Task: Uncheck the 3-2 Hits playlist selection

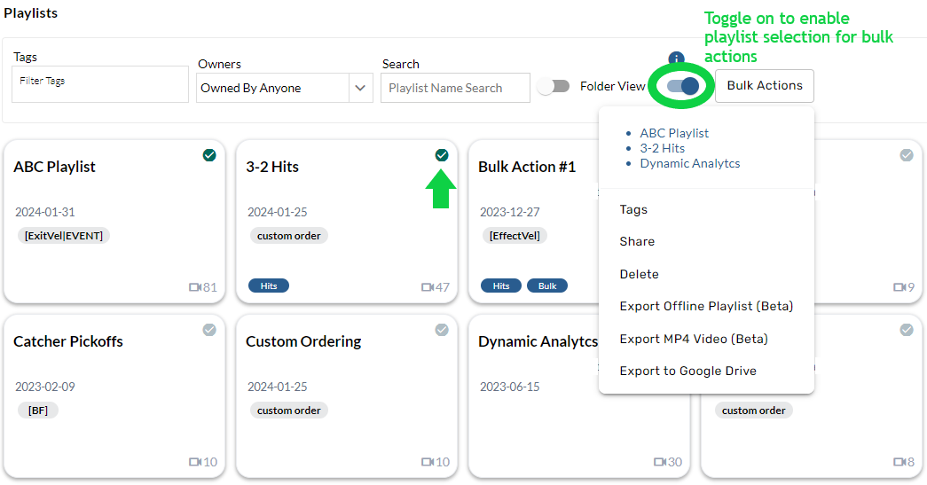Action: point(442,155)
